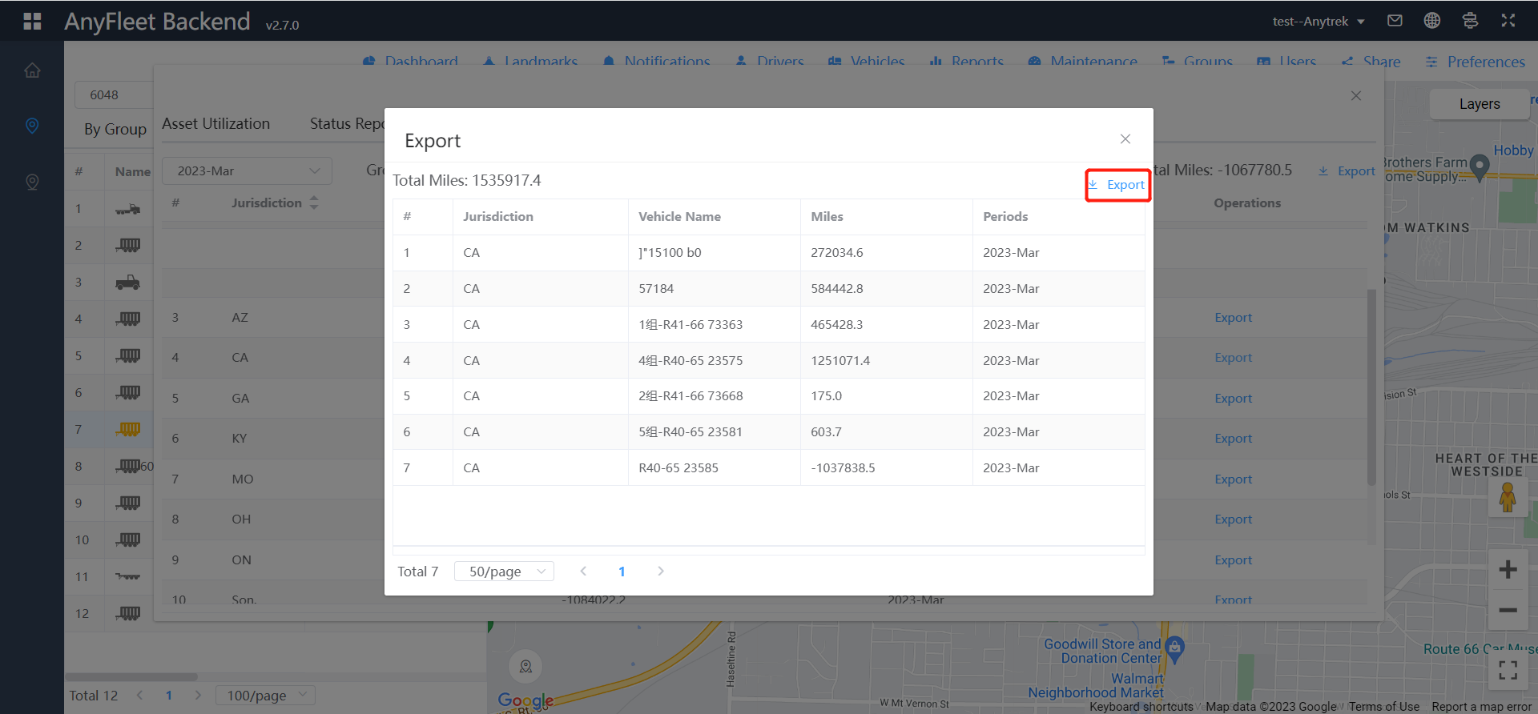Close the Export dialog
1538x714 pixels.
point(1125,139)
